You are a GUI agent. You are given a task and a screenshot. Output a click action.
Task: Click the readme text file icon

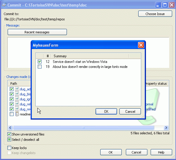pyautogui.click(x=17, y=114)
